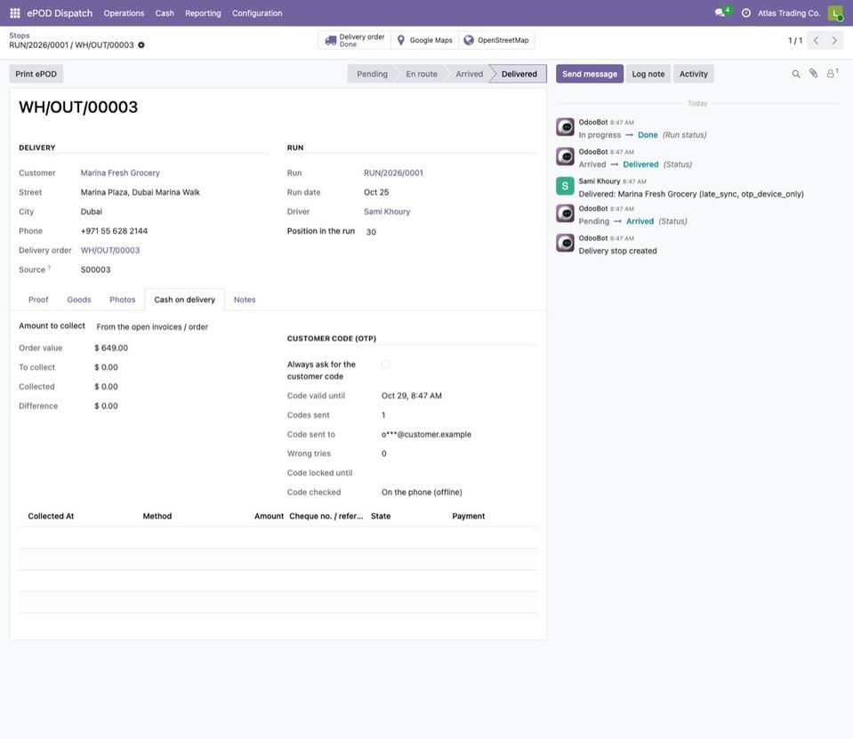Screen dimensions: 853x739
Task: Set the status to En route
Action: point(421,74)
